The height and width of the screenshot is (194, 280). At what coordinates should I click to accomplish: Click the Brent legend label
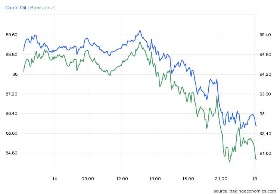[35, 8]
